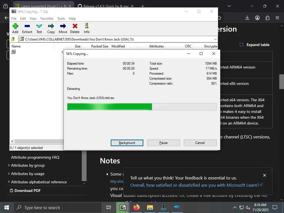Viewport: 284px width, 213px height.
Task: Click the 7-Zip horizontal scrollbar left arrow
Action: [12, 141]
